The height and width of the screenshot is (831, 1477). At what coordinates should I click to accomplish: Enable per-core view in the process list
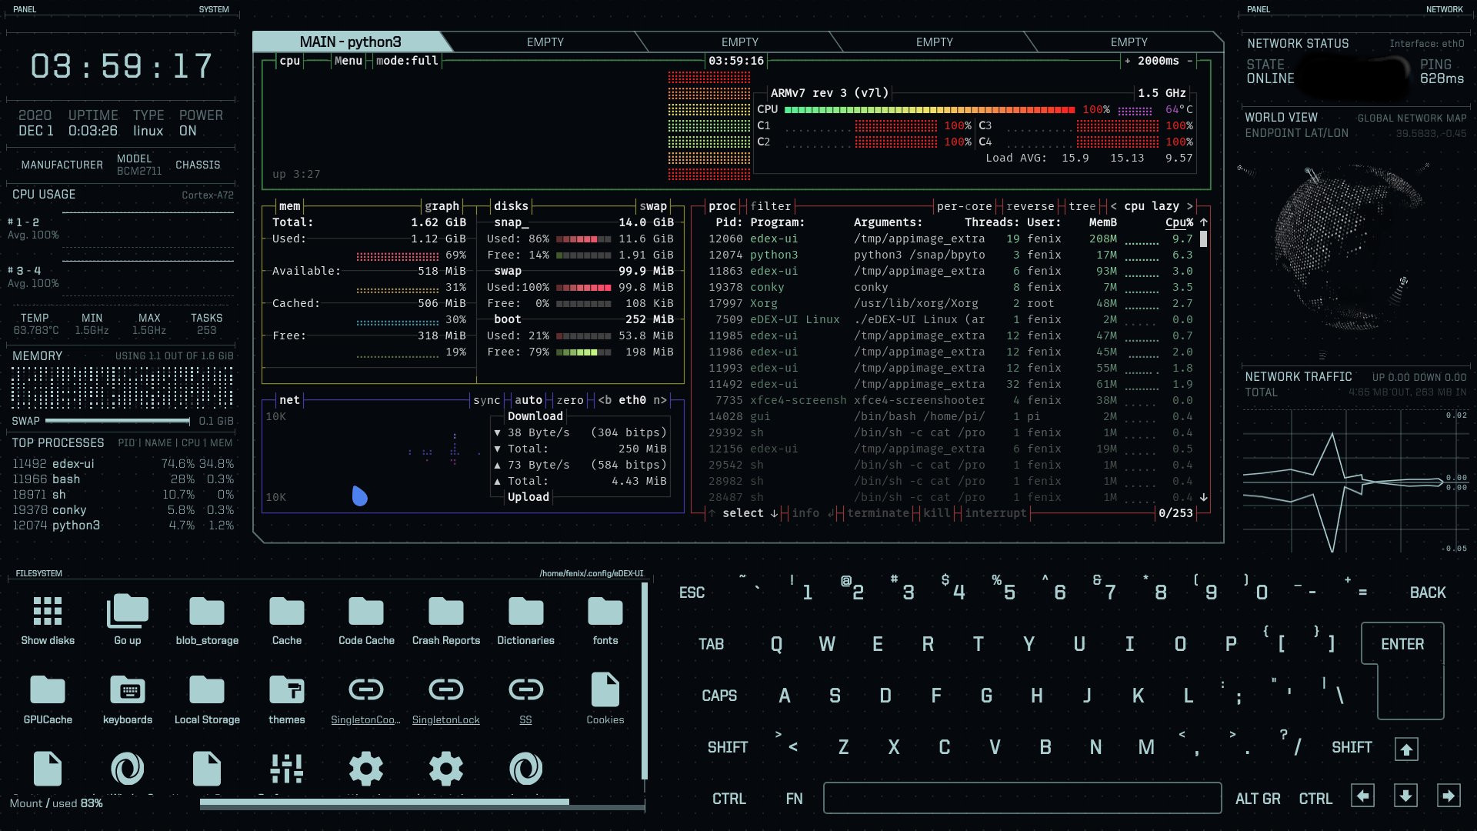tap(964, 206)
